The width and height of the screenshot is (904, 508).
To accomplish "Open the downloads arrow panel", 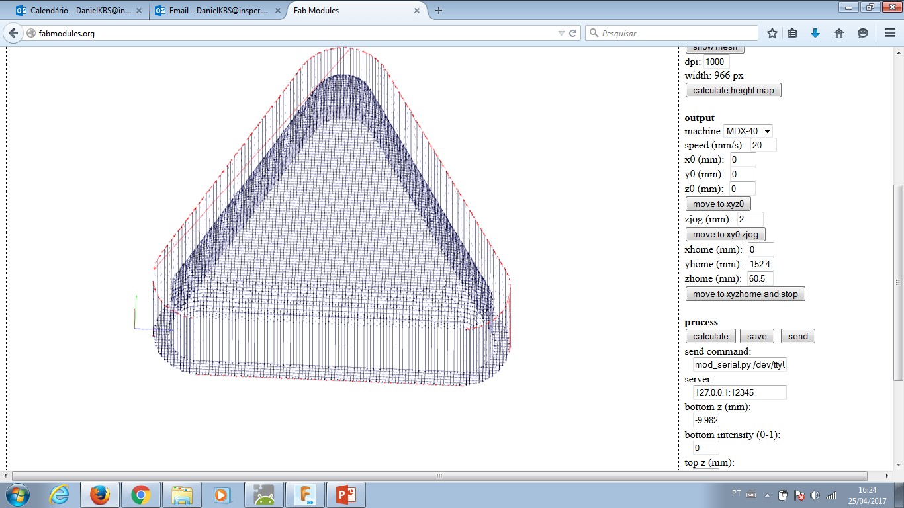I will (815, 33).
